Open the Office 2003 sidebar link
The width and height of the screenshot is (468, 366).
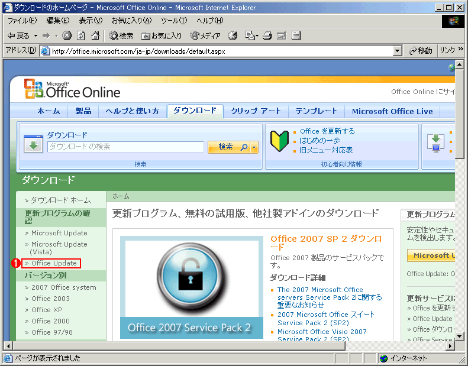tap(50, 299)
